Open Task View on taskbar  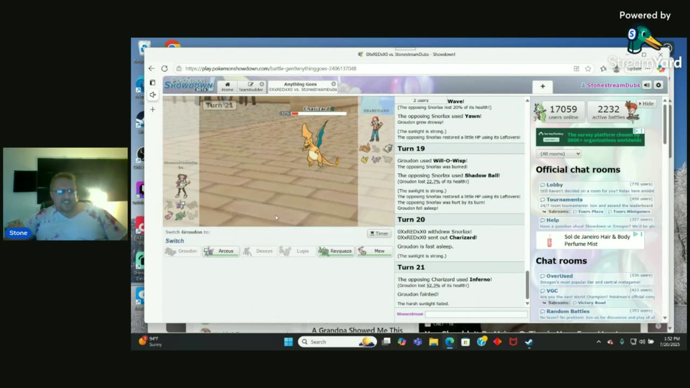coord(386,342)
